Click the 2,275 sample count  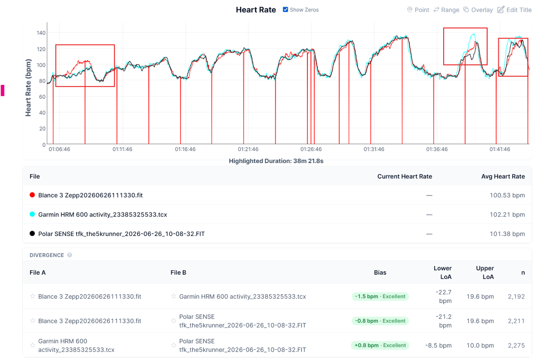tap(516, 345)
